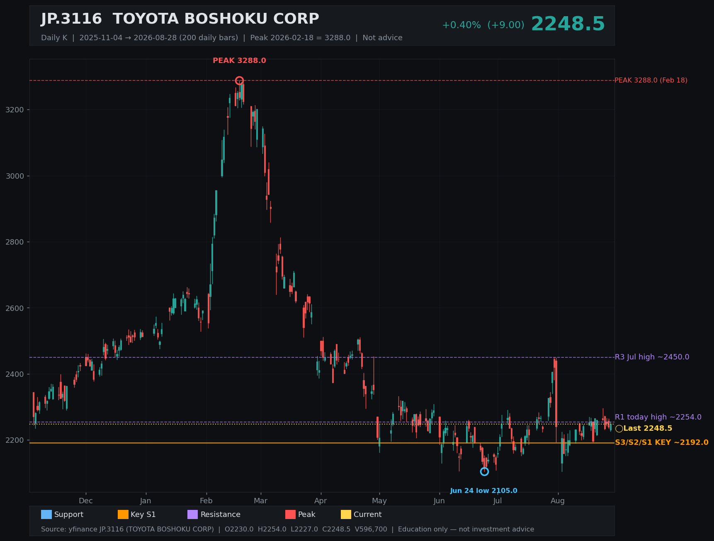Viewport: 714px width, 541px height.
Task: Click the "JP.3116 TOYOTA BOSHOKU CORP" title
Action: (x=180, y=19)
